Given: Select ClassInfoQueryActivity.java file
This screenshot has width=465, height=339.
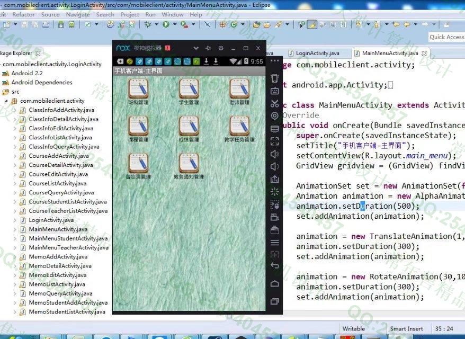Looking at the screenshot, I should 64,147.
